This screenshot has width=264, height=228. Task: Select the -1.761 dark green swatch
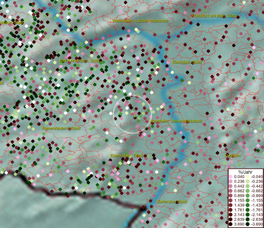(x=248, y=210)
